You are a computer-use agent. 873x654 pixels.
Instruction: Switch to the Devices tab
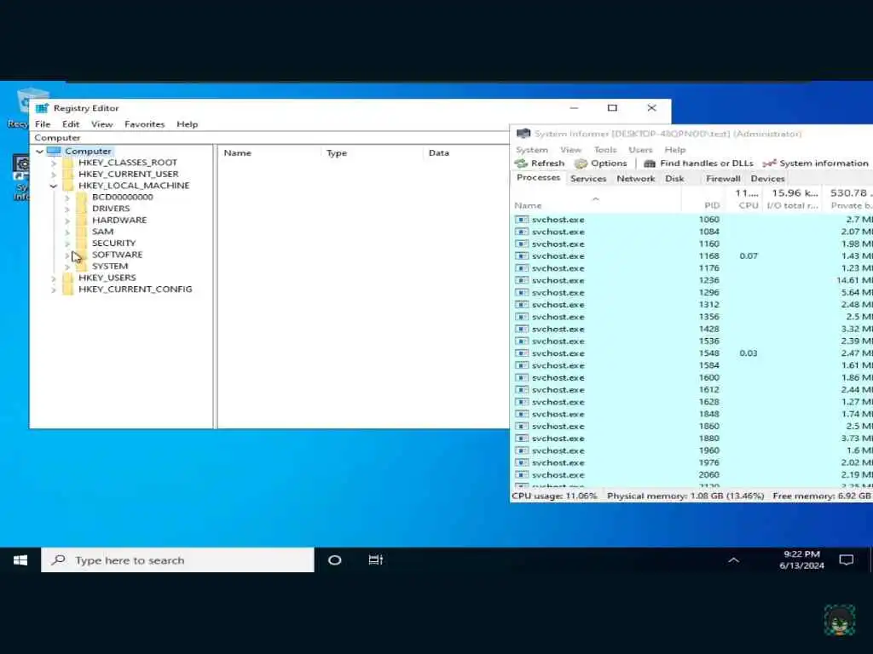click(x=767, y=179)
